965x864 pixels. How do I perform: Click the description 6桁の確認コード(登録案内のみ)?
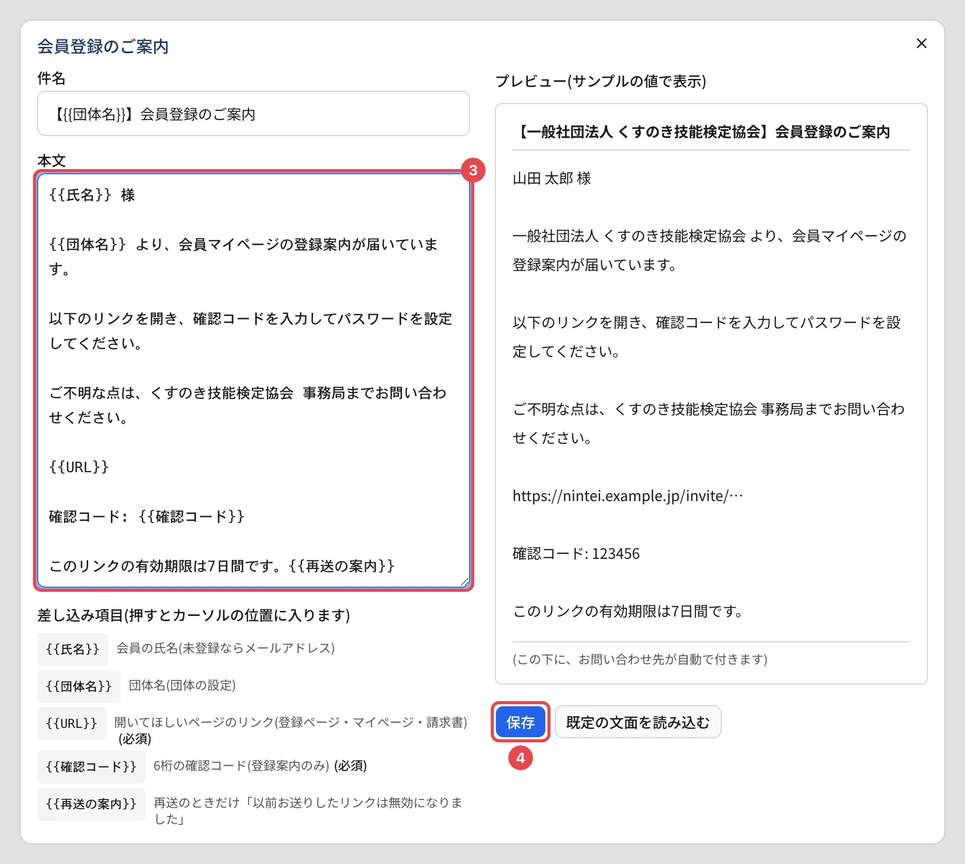click(241, 766)
